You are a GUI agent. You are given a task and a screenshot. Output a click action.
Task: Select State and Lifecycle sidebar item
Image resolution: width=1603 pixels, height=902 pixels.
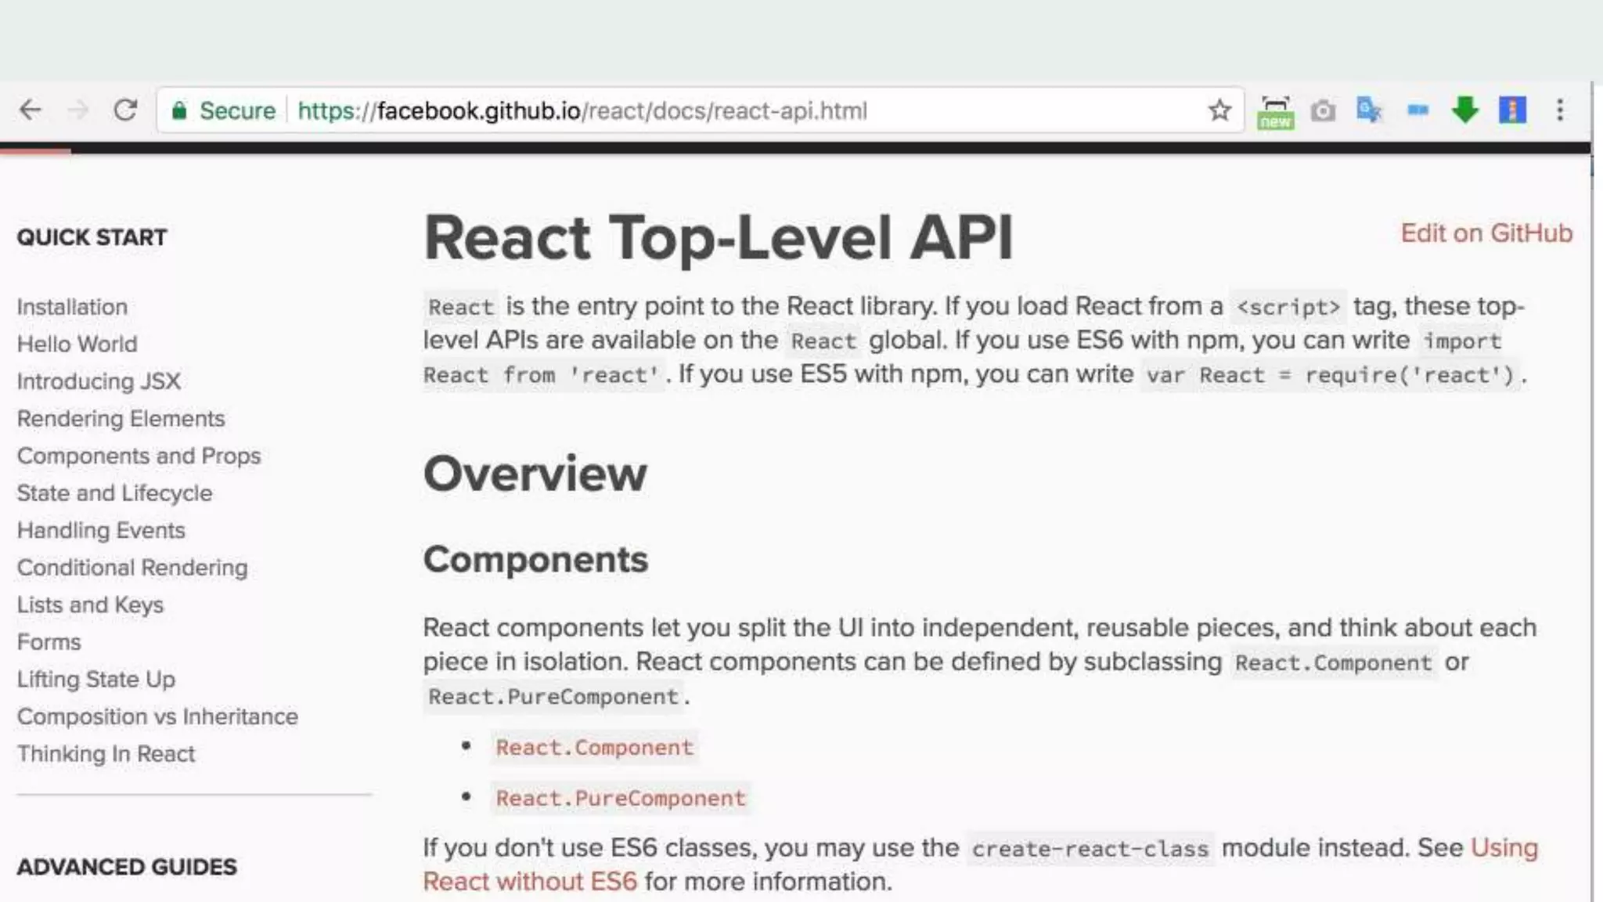(x=114, y=493)
